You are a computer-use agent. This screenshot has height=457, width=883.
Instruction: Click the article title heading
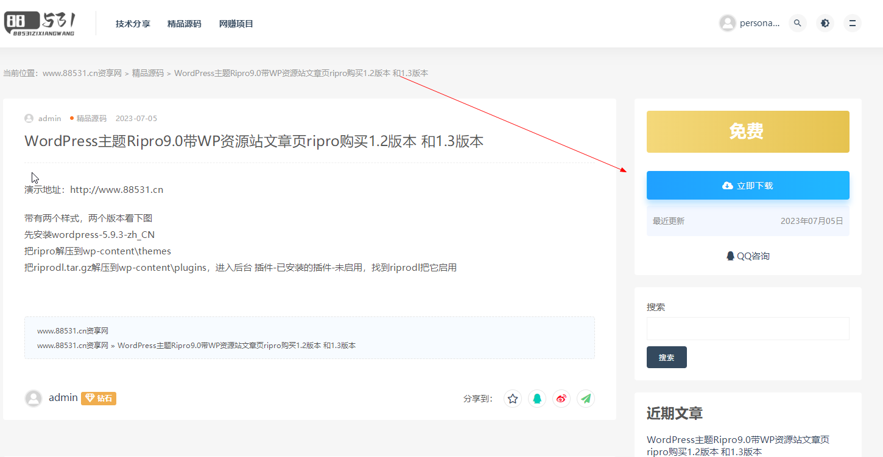(254, 141)
